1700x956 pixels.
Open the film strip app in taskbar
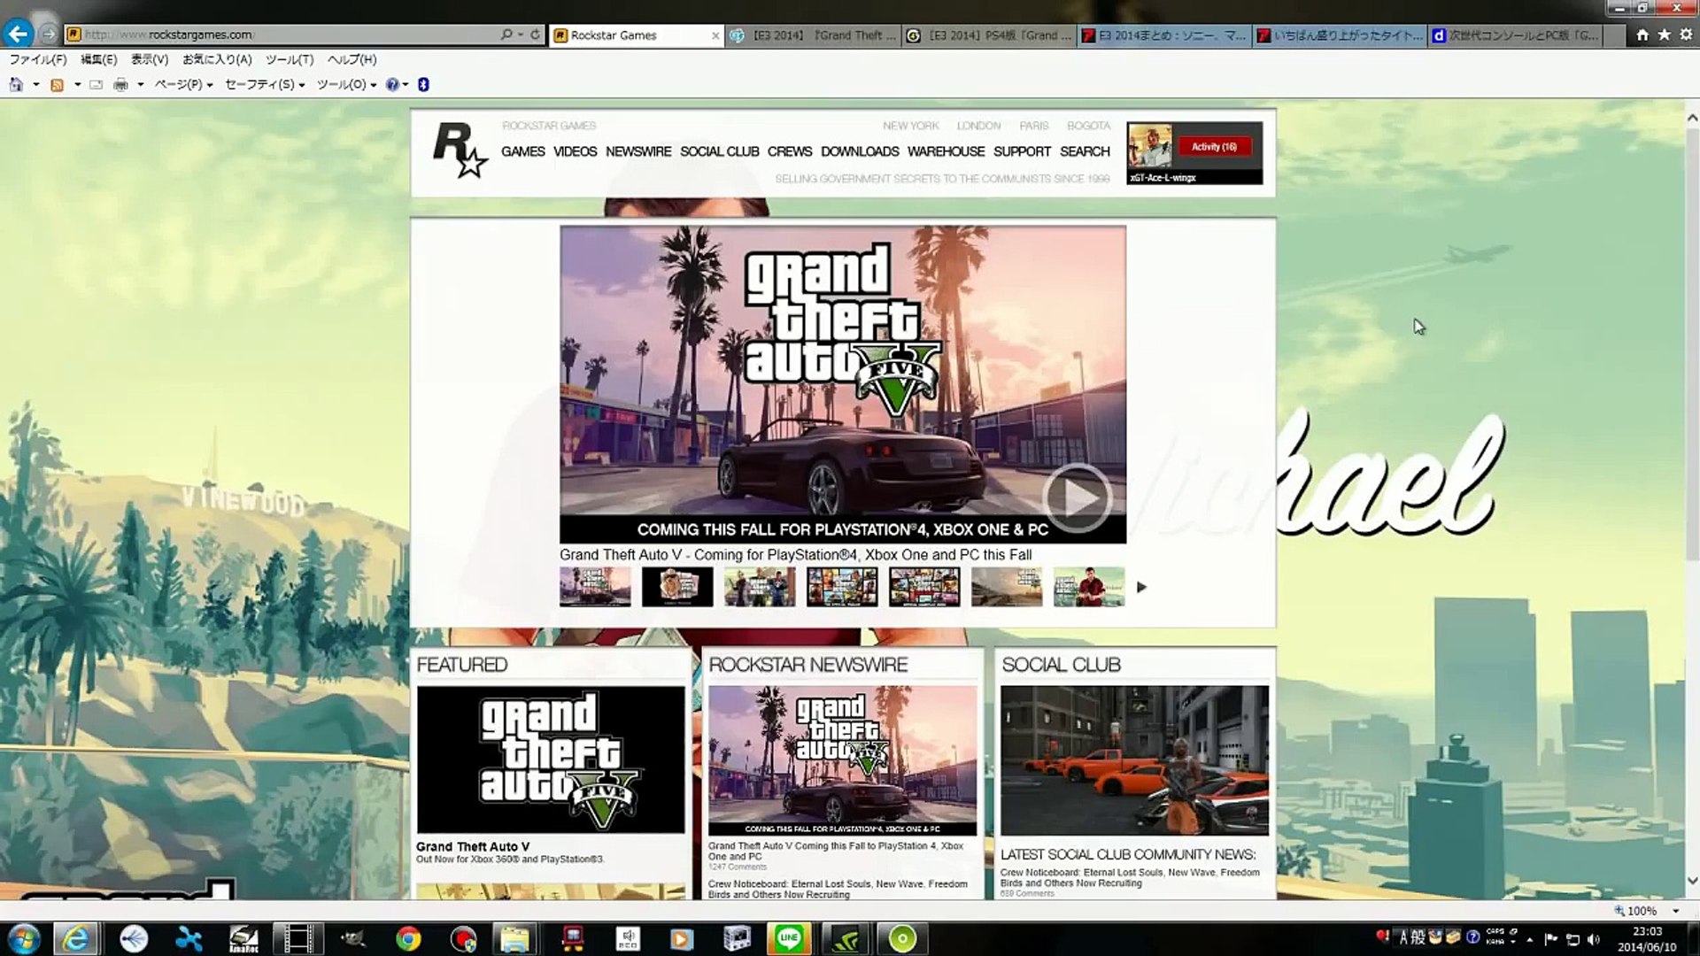[x=297, y=938]
